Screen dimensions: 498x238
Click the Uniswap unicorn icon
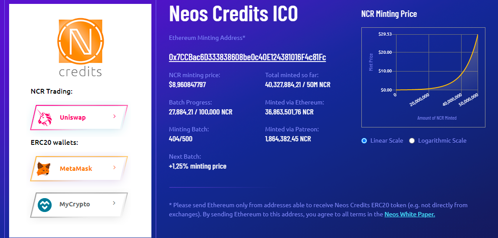coord(45,118)
